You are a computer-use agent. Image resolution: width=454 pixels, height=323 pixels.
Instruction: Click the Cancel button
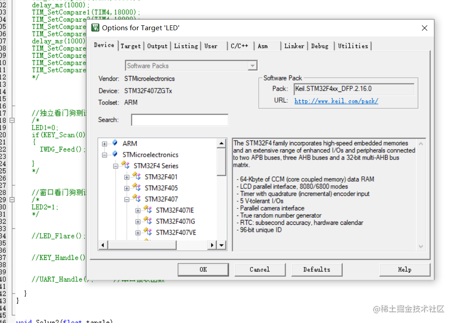click(260, 270)
